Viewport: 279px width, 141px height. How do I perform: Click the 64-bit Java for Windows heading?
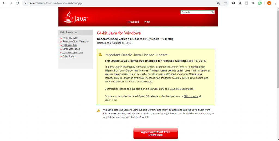tap(119, 33)
